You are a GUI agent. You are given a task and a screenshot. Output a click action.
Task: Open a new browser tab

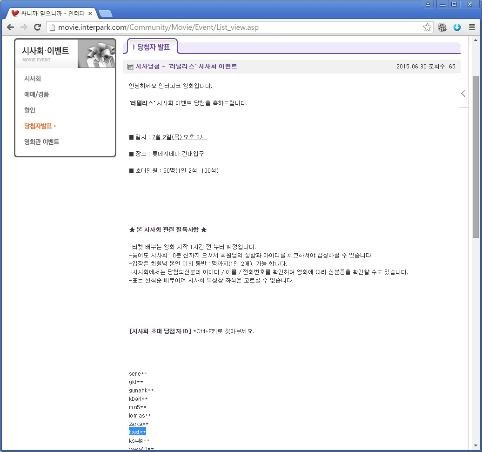click(105, 13)
